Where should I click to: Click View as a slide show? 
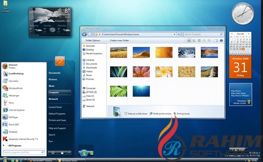[x=136, y=114]
